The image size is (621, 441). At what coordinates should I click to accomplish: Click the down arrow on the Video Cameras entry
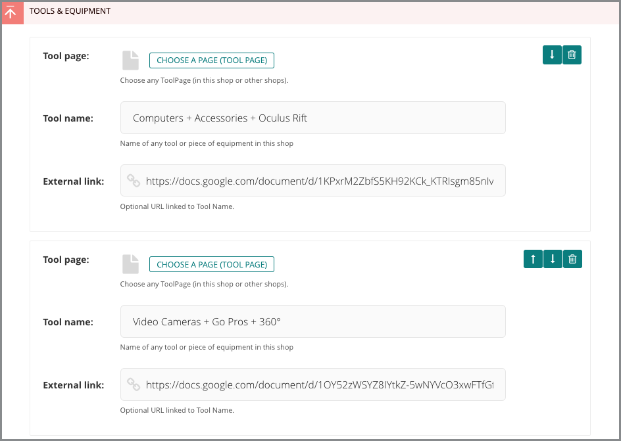click(x=552, y=258)
